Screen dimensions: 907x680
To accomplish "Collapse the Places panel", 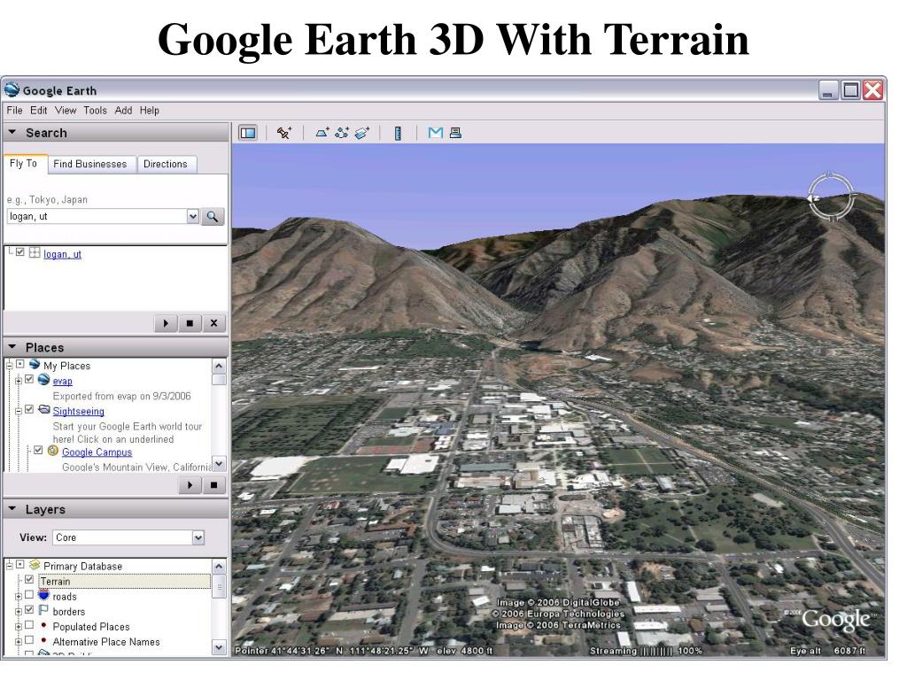I will click(x=12, y=347).
